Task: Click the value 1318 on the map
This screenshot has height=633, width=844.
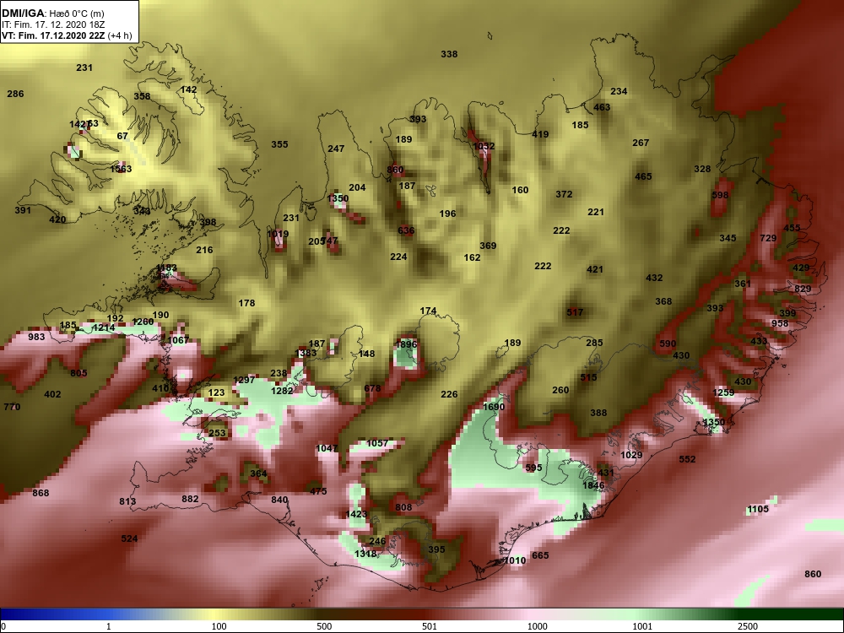Action: (366, 554)
